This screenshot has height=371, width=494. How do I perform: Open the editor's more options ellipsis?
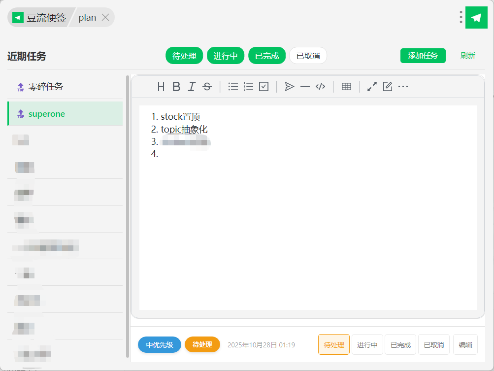click(403, 87)
